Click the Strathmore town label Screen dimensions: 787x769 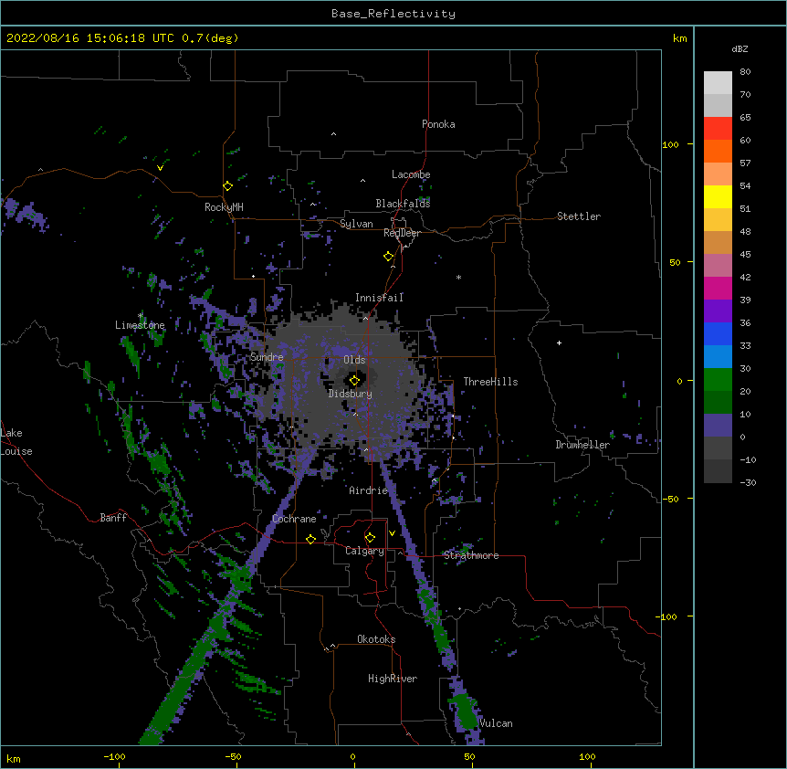pos(471,555)
